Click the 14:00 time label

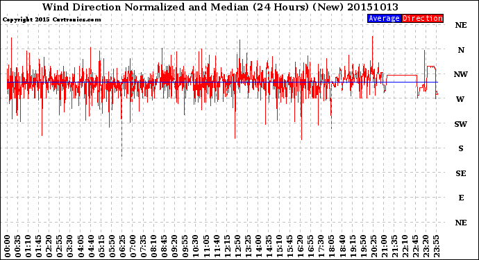click(x=258, y=246)
